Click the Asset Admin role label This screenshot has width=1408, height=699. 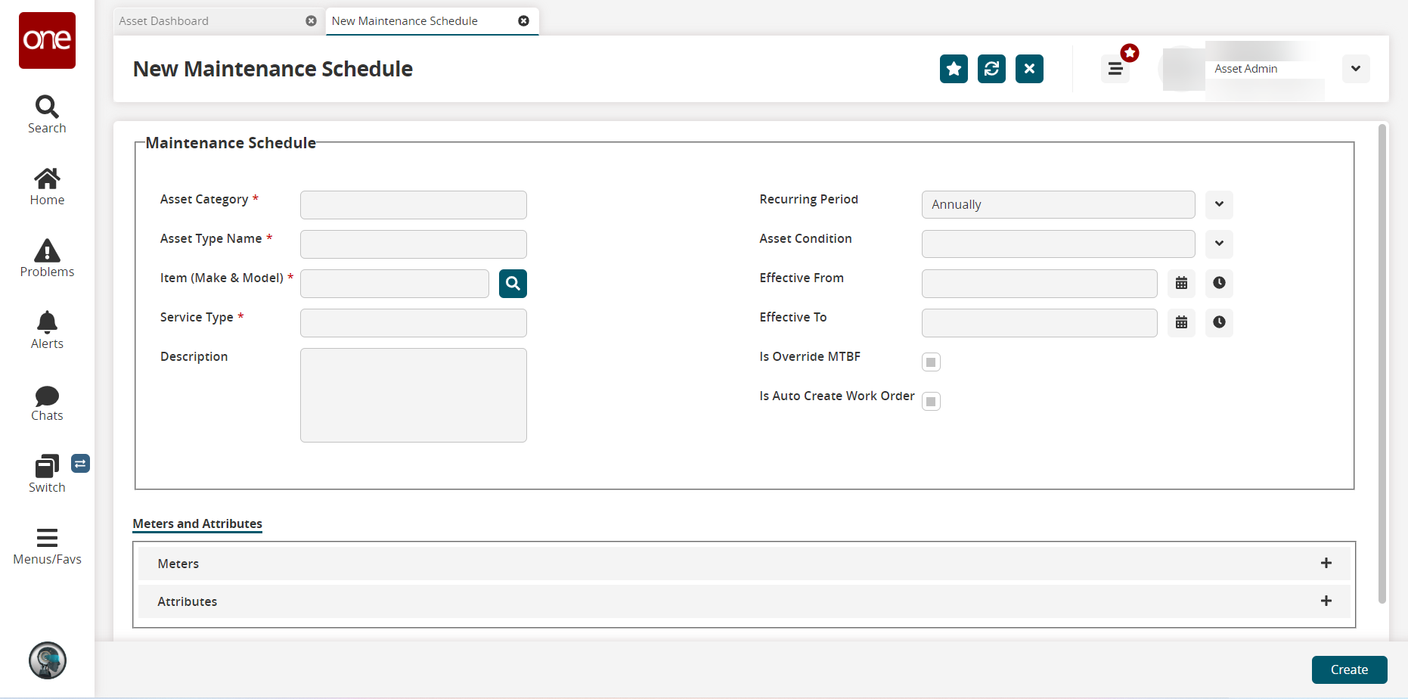pos(1245,69)
